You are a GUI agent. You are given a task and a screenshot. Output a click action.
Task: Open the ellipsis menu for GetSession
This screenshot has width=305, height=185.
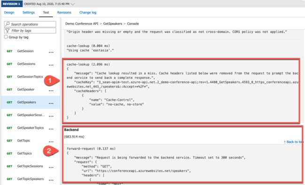pos(51,52)
